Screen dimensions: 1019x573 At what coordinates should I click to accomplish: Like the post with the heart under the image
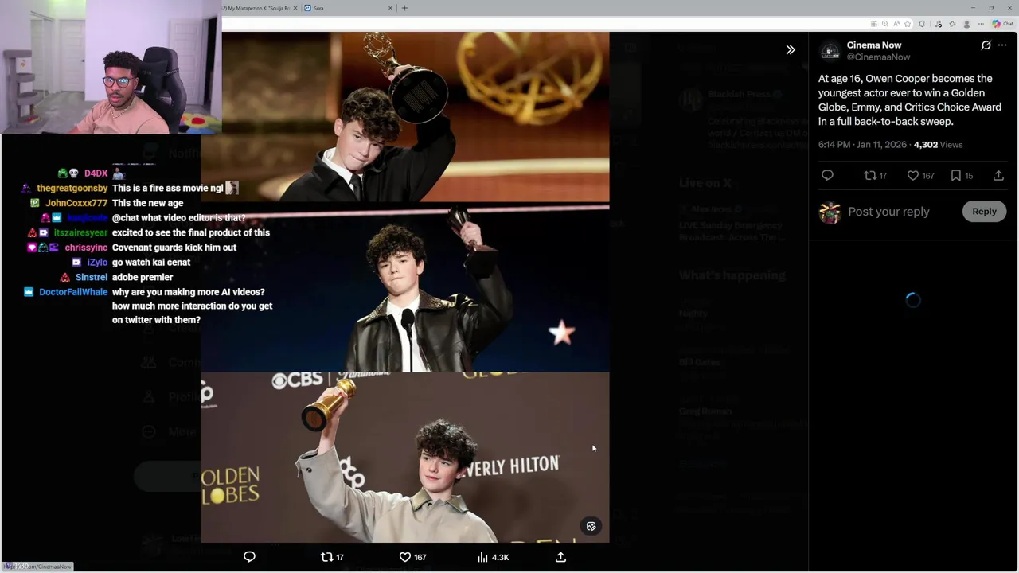pyautogui.click(x=412, y=557)
